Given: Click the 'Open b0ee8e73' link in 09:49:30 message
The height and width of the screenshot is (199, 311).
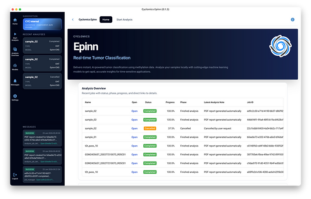Looking at the screenshot, I should coord(49,144).
